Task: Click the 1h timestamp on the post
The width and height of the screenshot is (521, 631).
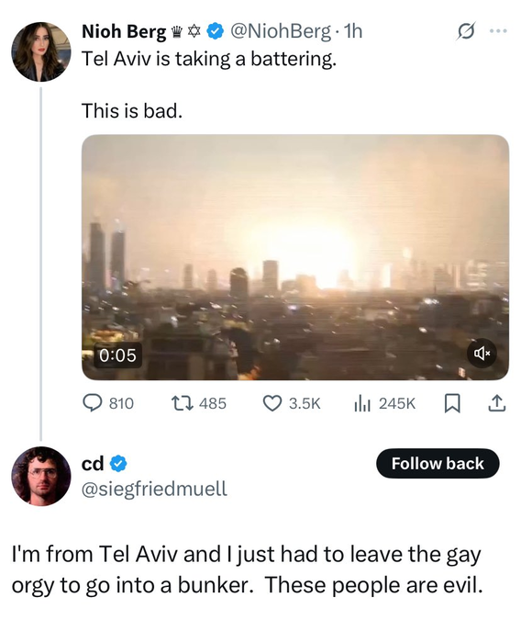Action: coord(354,31)
